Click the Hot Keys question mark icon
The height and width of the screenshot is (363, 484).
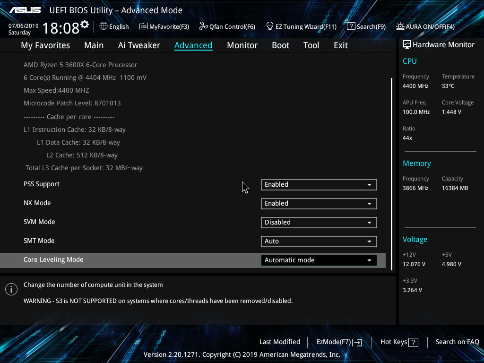(x=413, y=342)
